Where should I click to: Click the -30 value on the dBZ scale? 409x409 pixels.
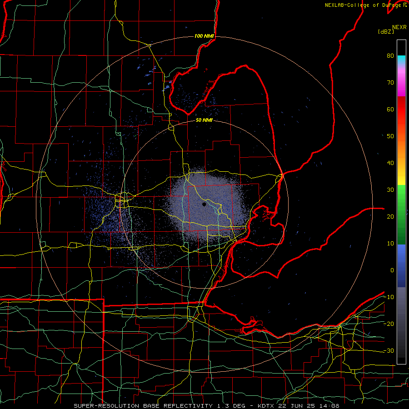tap(389, 351)
